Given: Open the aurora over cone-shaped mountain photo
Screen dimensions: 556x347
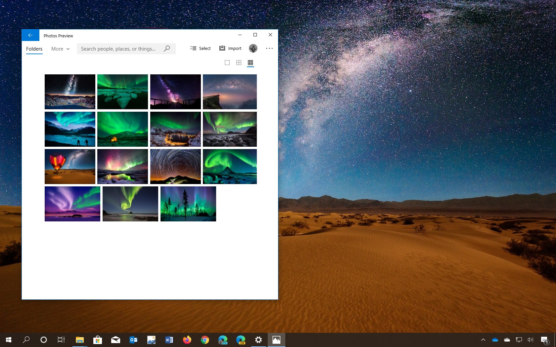Looking at the screenshot, I should coord(230,167).
